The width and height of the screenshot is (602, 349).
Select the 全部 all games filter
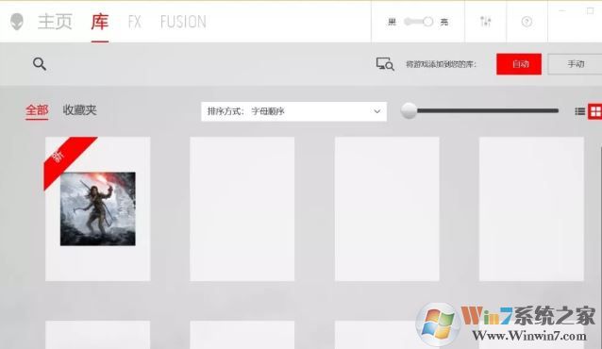[x=37, y=110]
